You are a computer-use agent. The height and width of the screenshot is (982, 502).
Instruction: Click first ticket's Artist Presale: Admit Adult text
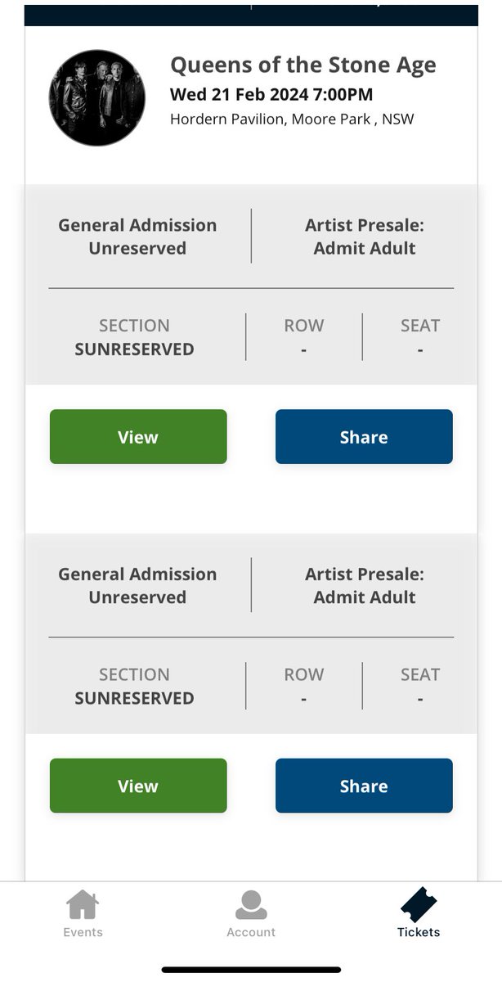365,236
